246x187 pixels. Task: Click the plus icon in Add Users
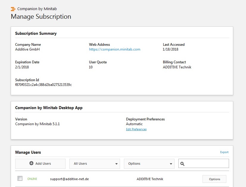[31, 163]
